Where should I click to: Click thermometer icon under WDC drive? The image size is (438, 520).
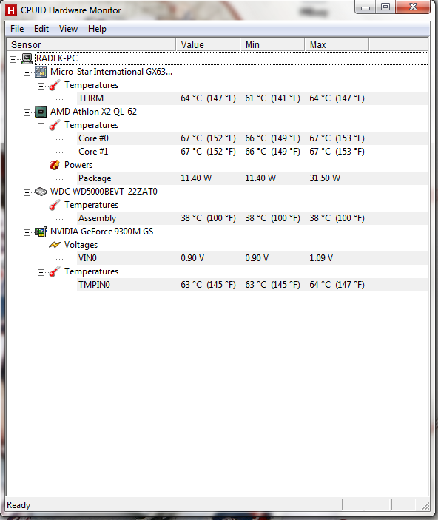[x=55, y=205]
